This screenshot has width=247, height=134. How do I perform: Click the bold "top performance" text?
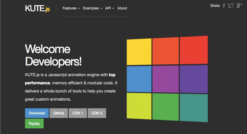tap(70, 79)
